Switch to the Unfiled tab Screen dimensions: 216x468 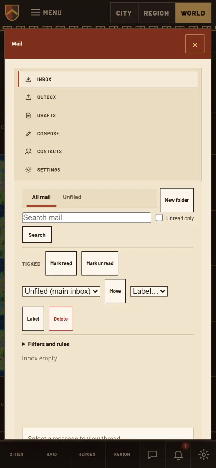72,197
